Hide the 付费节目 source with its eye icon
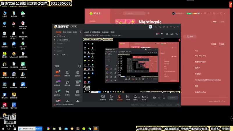The width and height of the screenshot is (233, 131). (54, 40)
